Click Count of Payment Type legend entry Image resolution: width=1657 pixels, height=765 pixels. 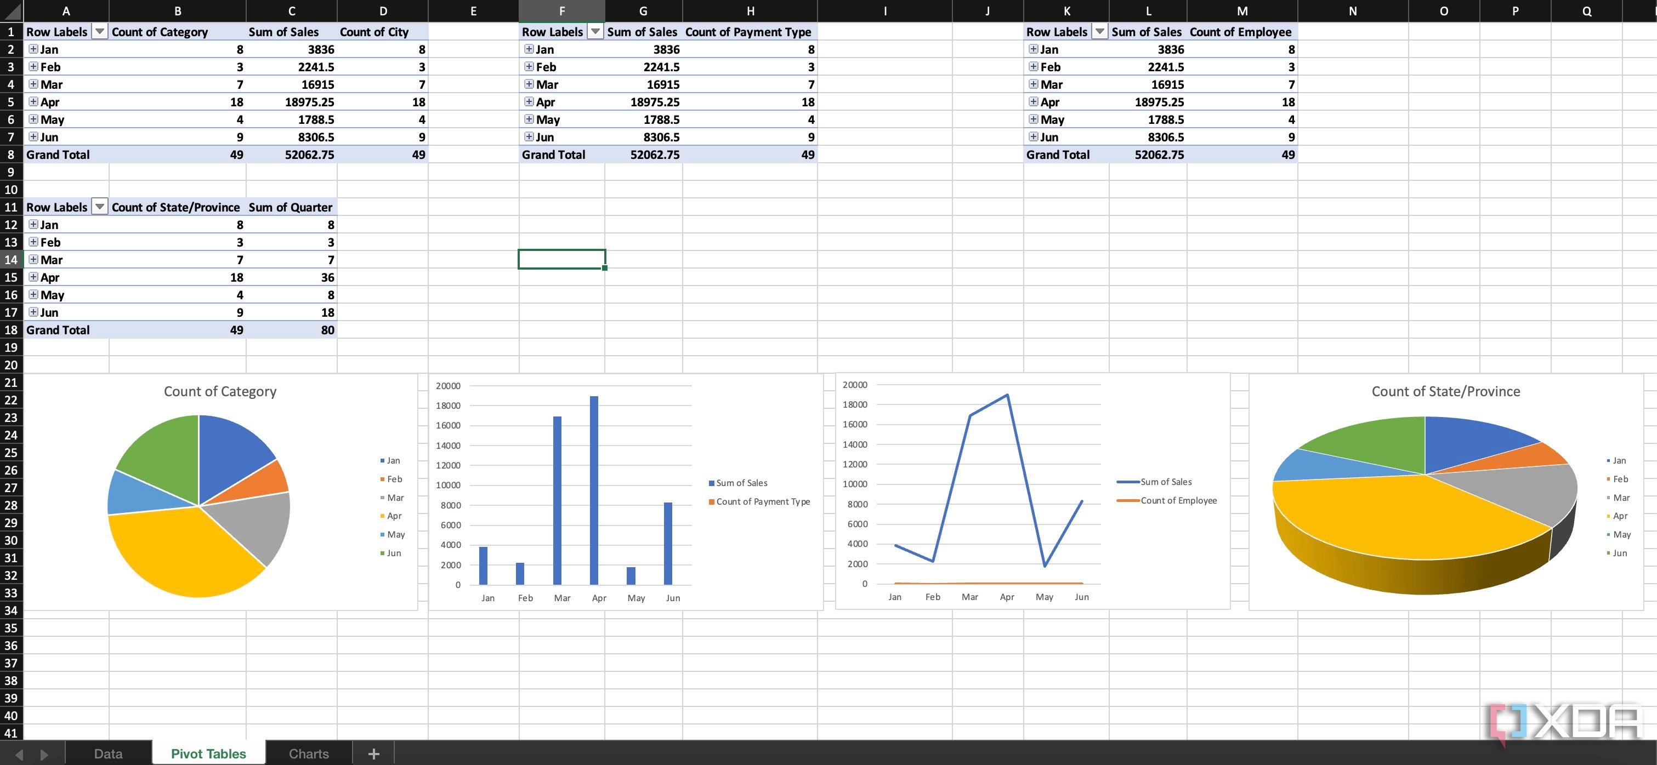(x=759, y=501)
